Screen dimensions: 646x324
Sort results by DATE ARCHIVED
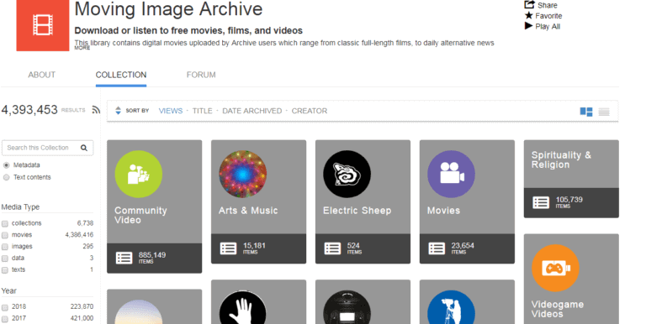[x=252, y=111]
